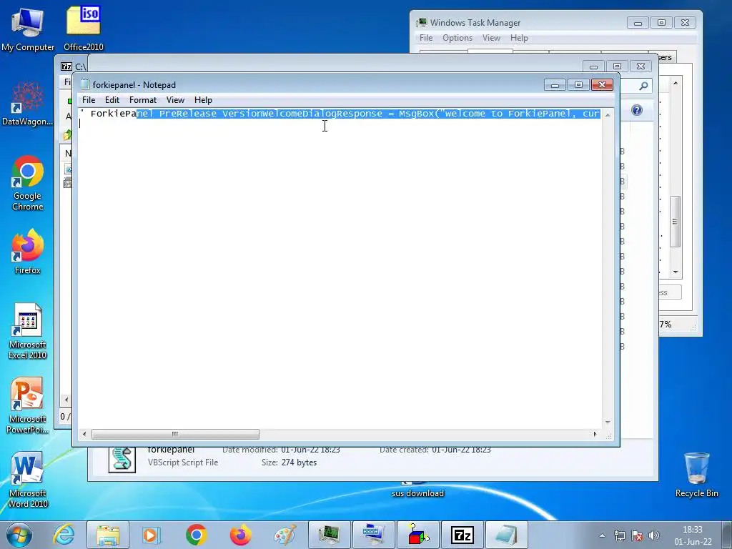Open Notepad's Format menu
The width and height of the screenshot is (732, 549).
click(x=142, y=100)
